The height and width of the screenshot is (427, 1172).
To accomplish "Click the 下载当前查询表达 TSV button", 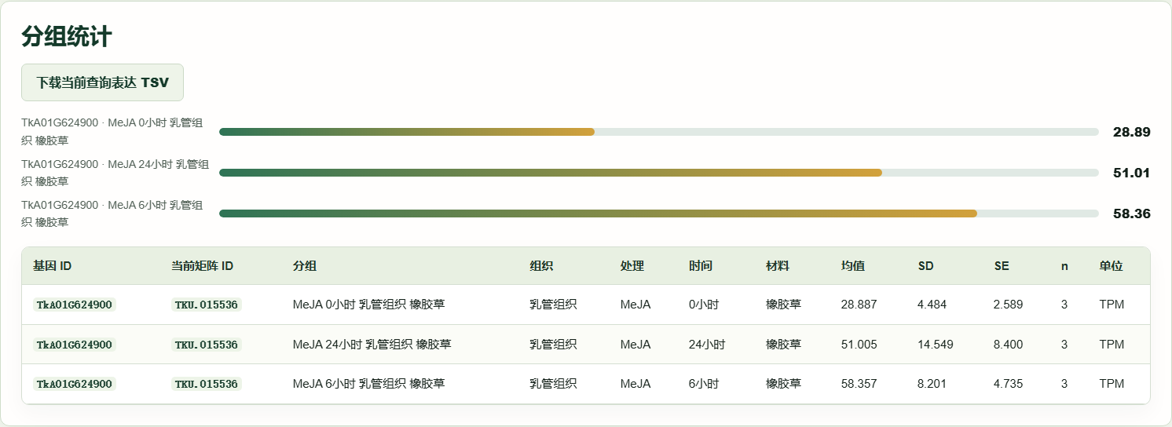I will [102, 82].
